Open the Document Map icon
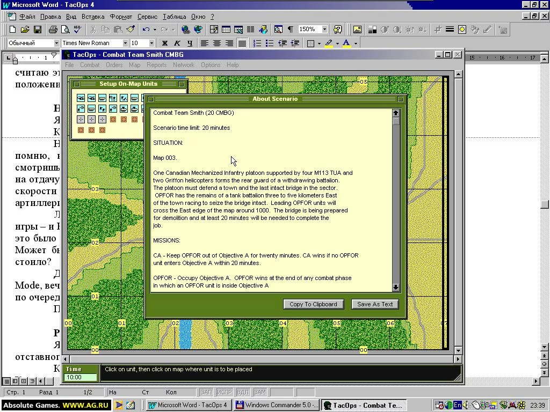Viewport: 550px width, 412px height. 278,30
